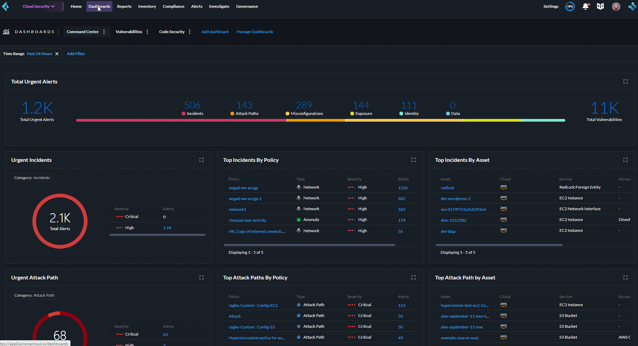This screenshot has width=638, height=346.
Task: Open the Governance tab
Action: click(x=247, y=6)
